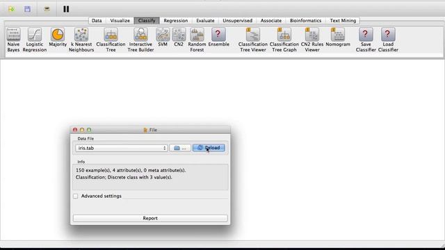Add the Random Forest widget
This screenshot has height=250, width=445.
(x=197, y=40)
